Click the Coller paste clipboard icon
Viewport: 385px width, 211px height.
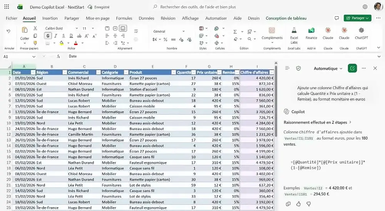(x=25, y=30)
